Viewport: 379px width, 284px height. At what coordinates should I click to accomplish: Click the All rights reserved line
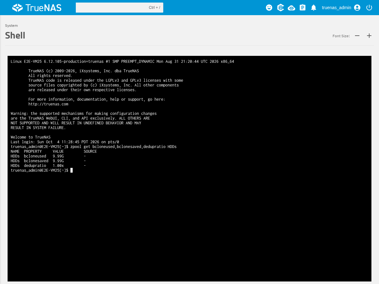click(x=51, y=76)
